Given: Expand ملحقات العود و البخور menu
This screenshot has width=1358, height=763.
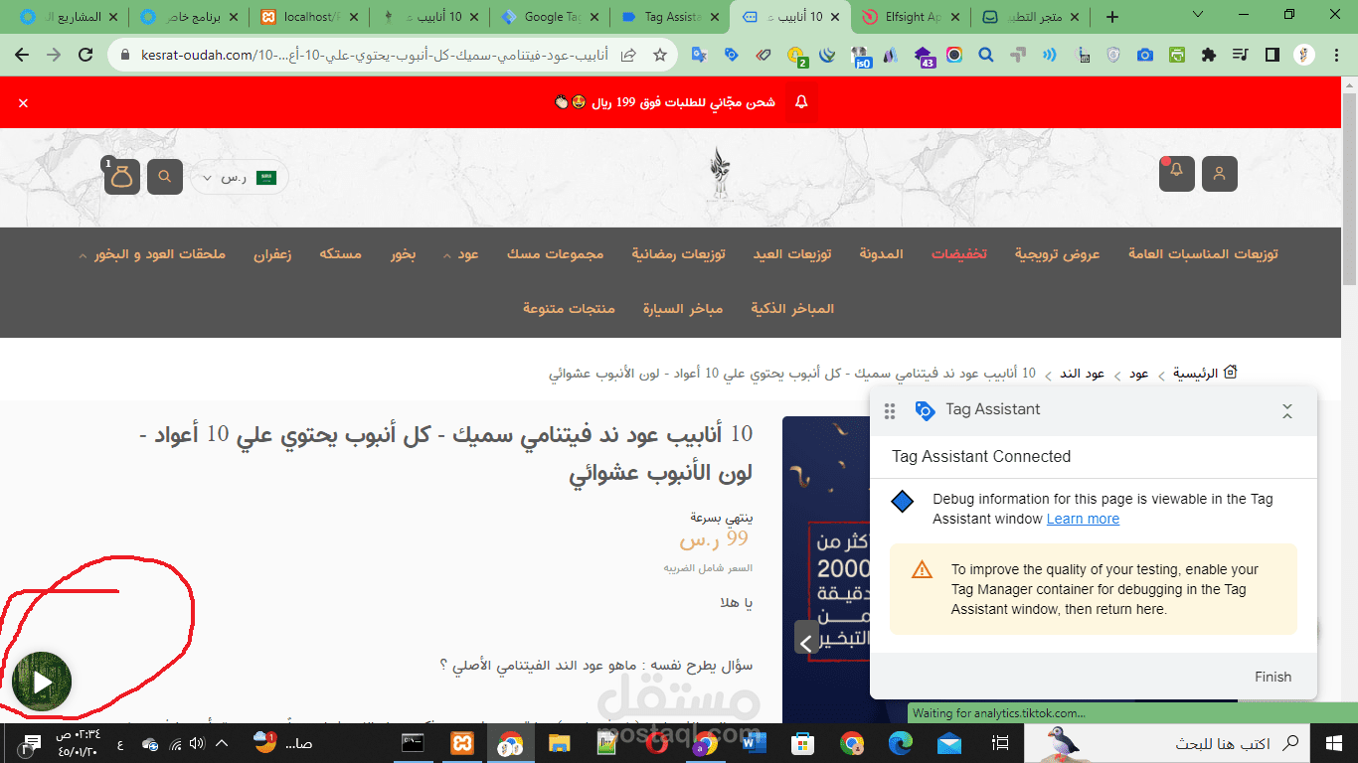Looking at the screenshot, I should (154, 254).
